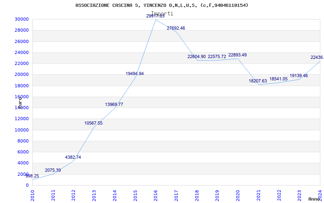Select the data label 22604.90
The width and height of the screenshot is (324, 203).
[196, 56]
